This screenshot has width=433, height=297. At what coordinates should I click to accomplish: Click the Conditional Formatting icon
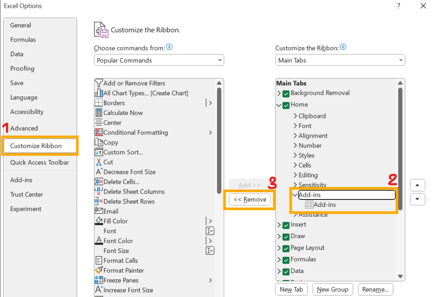coord(99,132)
